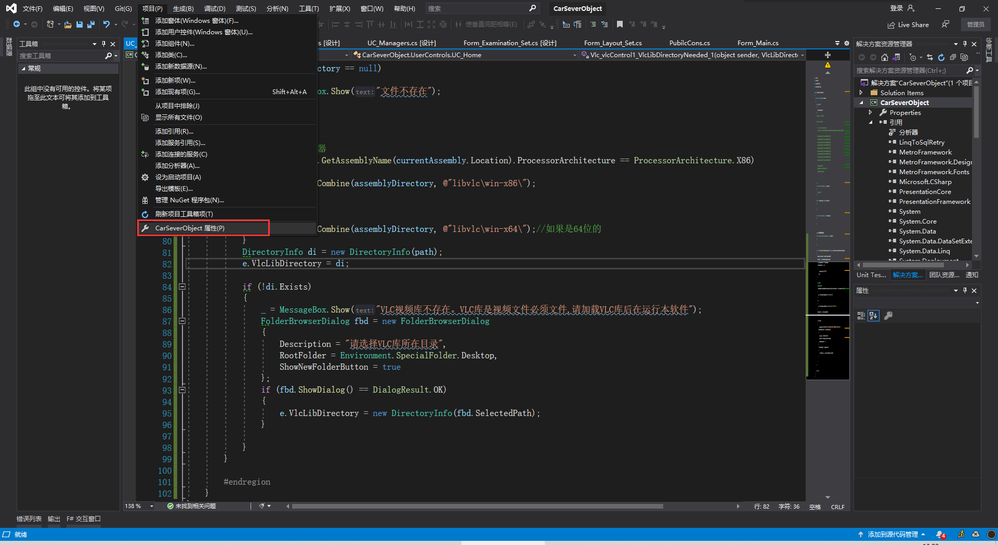Click the wrench icon in Properties panel
The height and width of the screenshot is (545, 998).
(888, 316)
